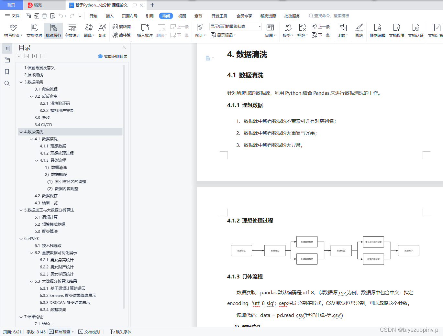The width and height of the screenshot is (443, 336).
Task: Open the 翻译 translate tool
Action: 89,31
